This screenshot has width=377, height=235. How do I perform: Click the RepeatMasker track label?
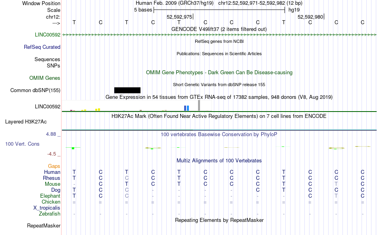click(44, 225)
